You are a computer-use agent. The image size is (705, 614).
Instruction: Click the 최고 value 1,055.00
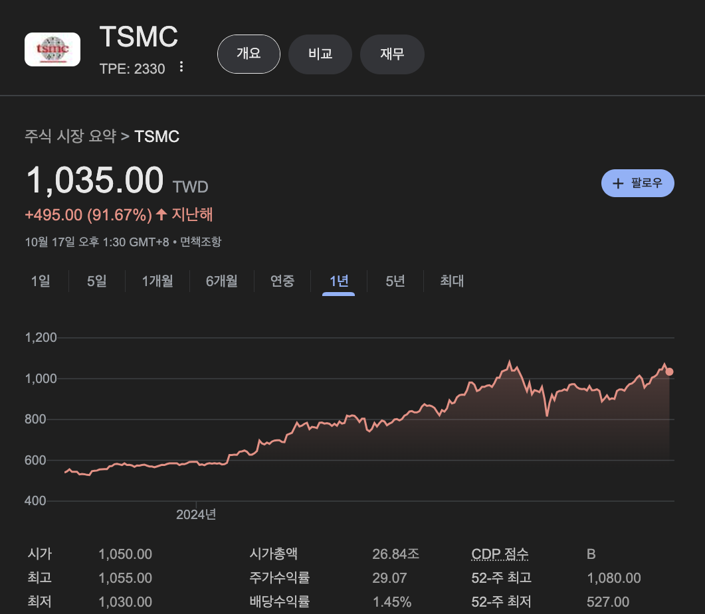(126, 577)
